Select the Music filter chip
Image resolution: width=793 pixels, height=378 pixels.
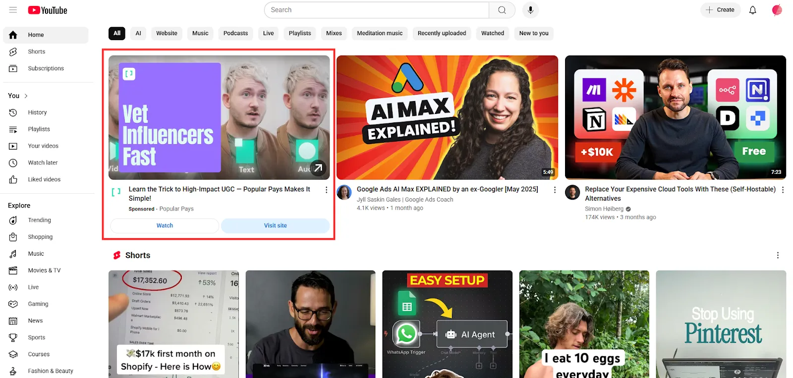[200, 33]
